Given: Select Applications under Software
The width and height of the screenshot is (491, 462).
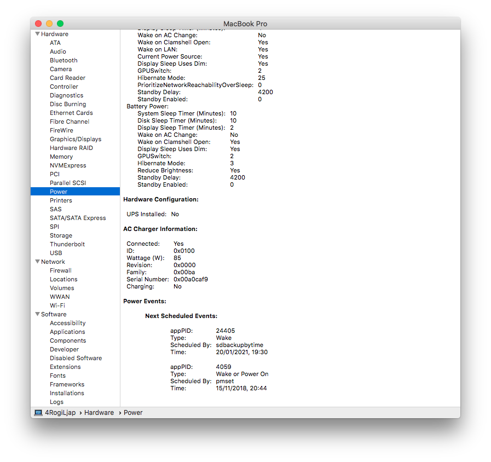Looking at the screenshot, I should 67,332.
